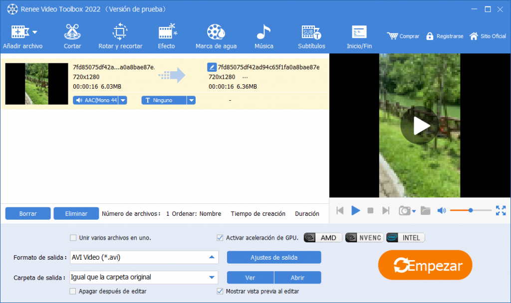Screen dimensions: 511x303
Task: Play the video preview
Action: 356,211
